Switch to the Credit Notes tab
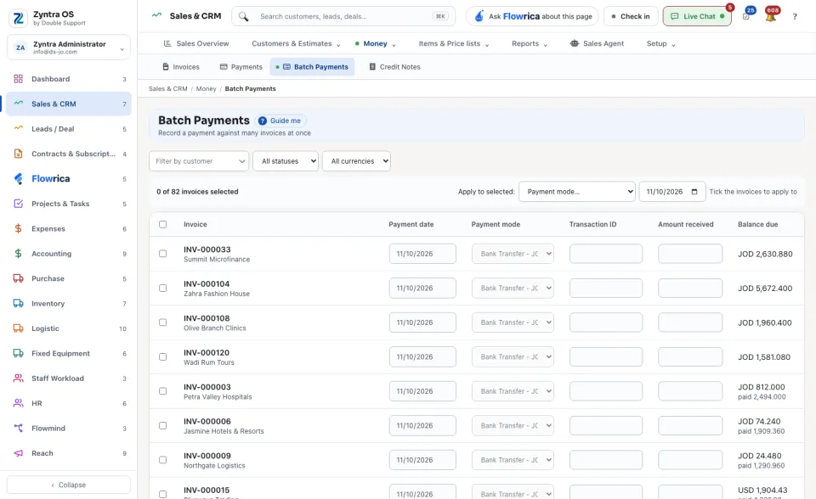Viewport: 816px width, 499px height. pyautogui.click(x=394, y=67)
